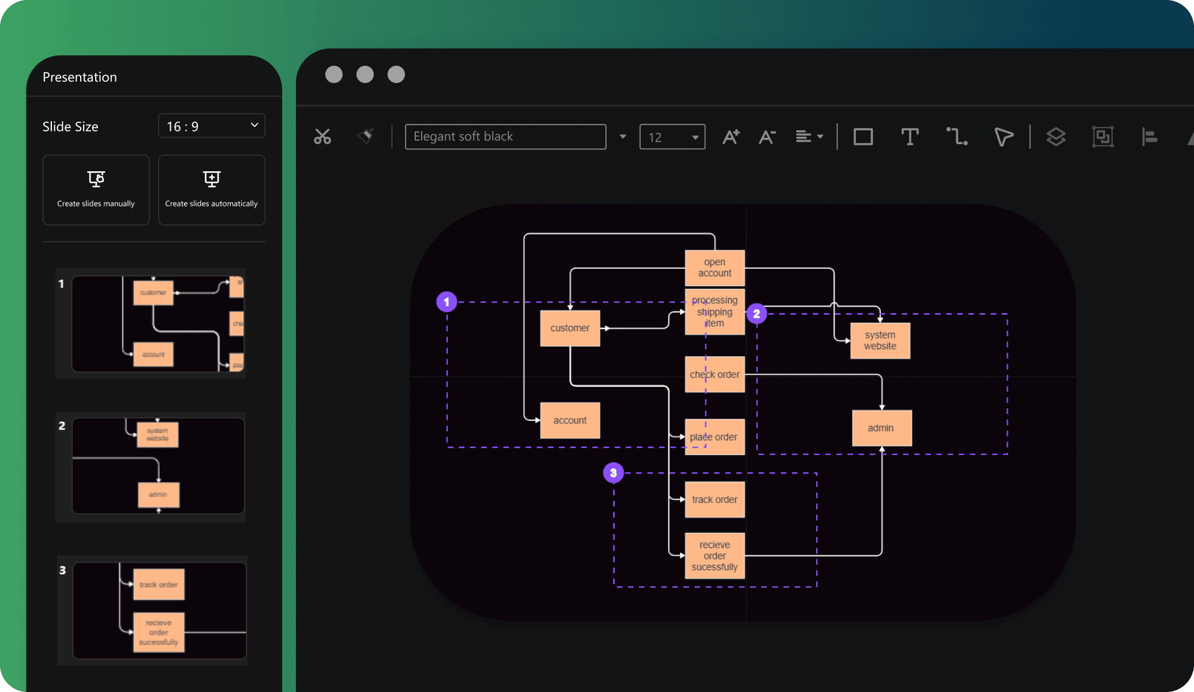Click the scissors/cut tool icon
The image size is (1194, 692).
coord(322,135)
